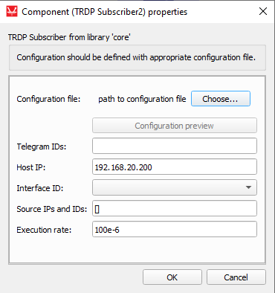Screen dimensions: 275x293
Task: Expand Interface ID list via arrow
Action: tap(248, 187)
